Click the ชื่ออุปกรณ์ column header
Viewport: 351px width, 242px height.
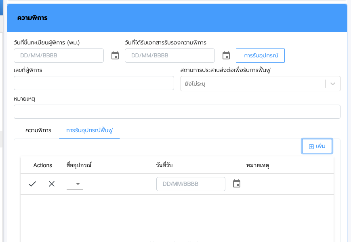tap(79, 165)
